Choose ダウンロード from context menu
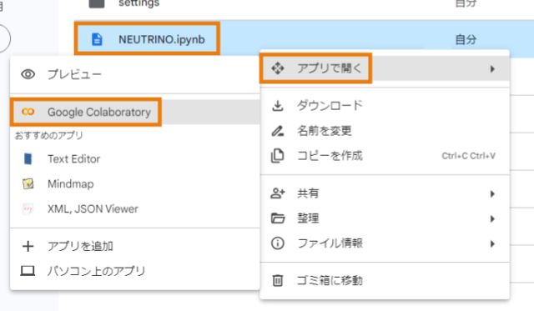This screenshot has height=311, width=534. pos(385,106)
